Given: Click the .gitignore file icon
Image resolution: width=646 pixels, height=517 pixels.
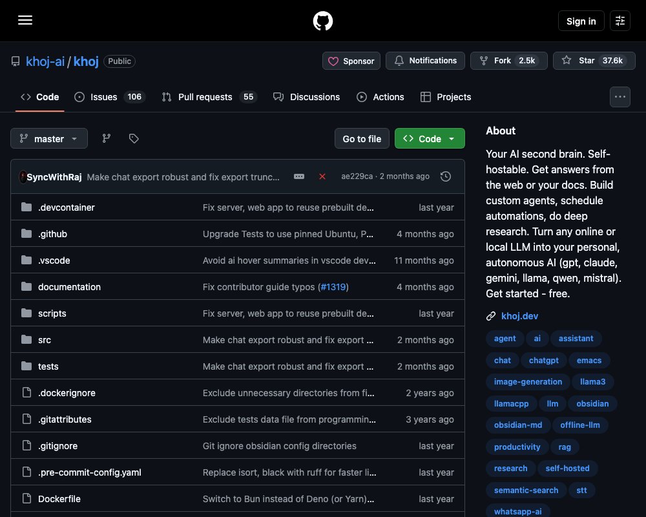Looking at the screenshot, I should [x=26, y=445].
